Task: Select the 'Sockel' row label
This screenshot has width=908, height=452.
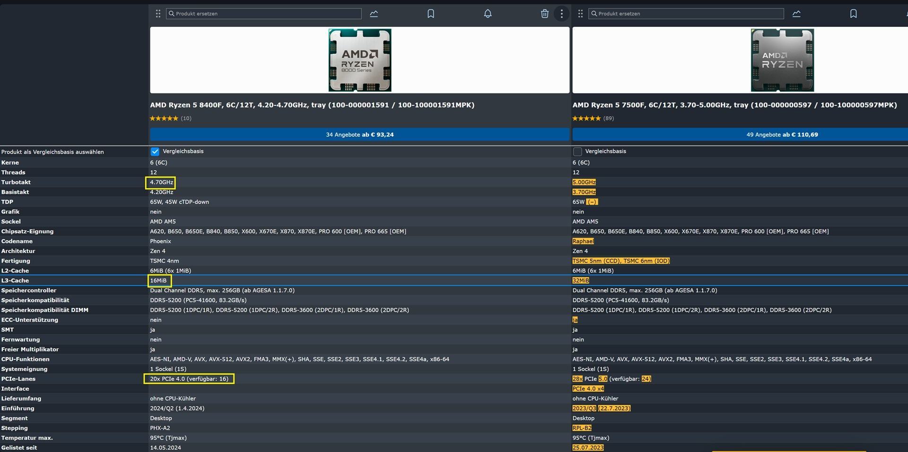Action: (11, 222)
